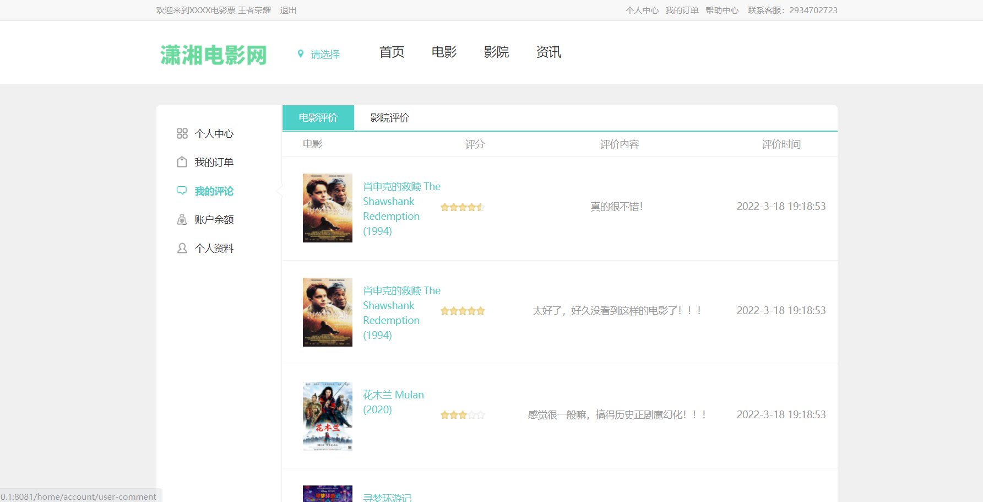This screenshot has width=983, height=502.
Task: Select 我的订单 in the sidebar
Action: click(214, 163)
